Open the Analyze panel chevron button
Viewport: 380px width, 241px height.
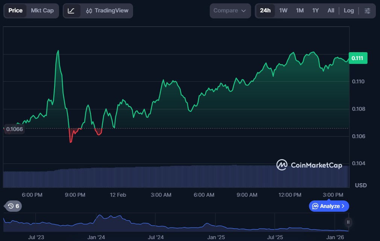(x=329, y=206)
